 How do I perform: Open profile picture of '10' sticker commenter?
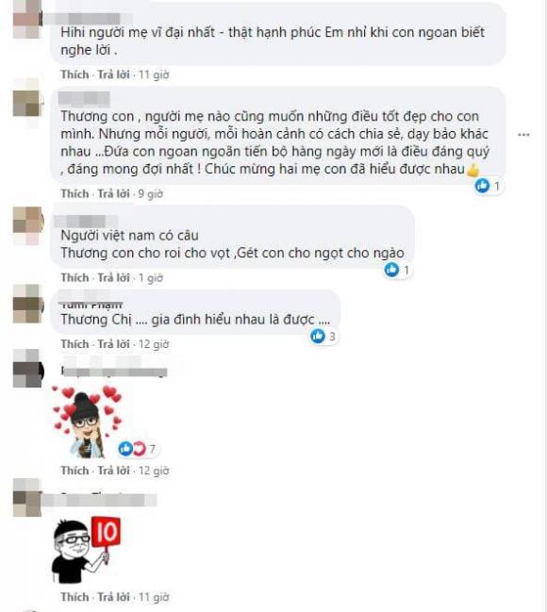point(27,498)
